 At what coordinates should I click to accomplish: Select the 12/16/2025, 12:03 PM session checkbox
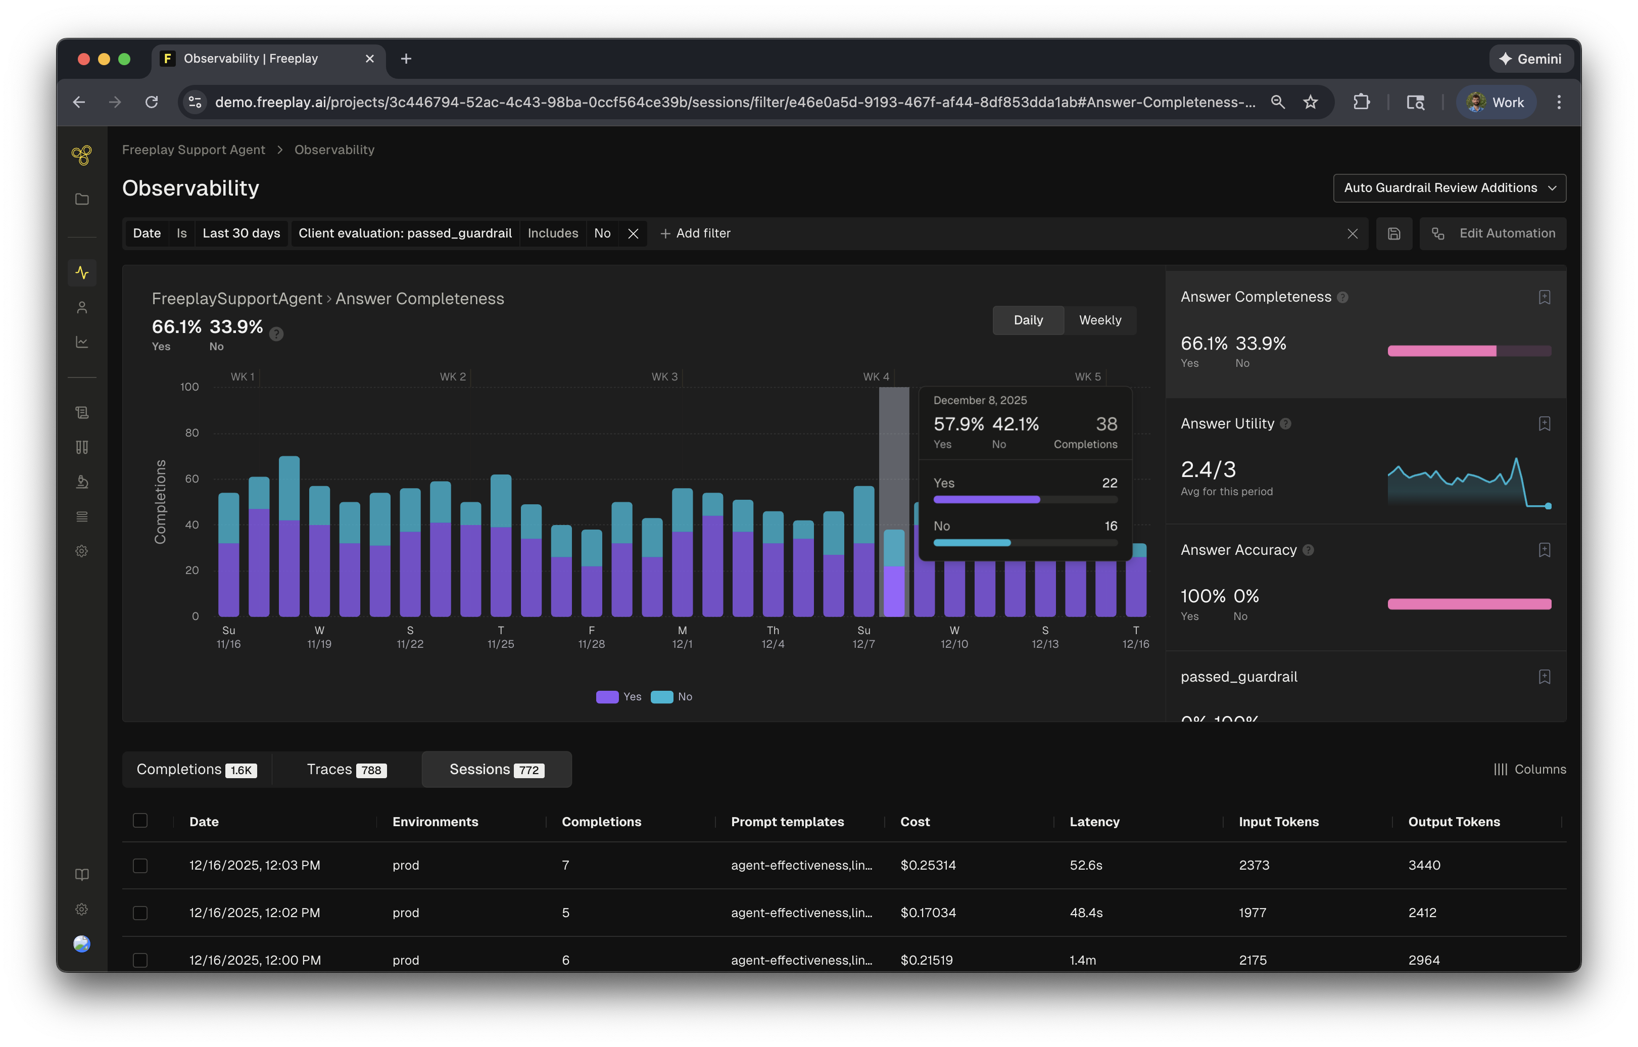[x=140, y=866]
